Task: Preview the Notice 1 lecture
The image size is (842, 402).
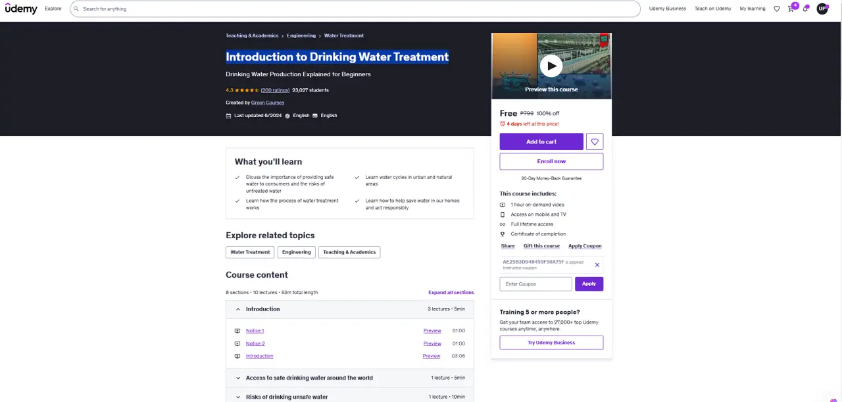Action: [432, 331]
